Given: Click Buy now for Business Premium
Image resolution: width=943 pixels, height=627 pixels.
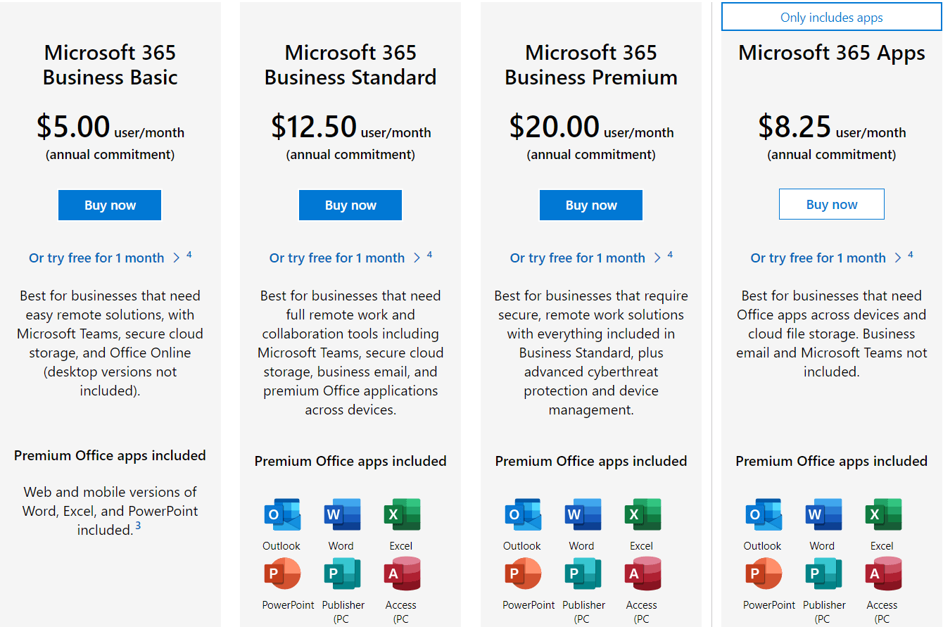Looking at the screenshot, I should click(591, 205).
